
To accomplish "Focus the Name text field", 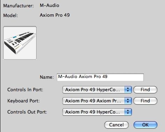I will click(100, 77).
